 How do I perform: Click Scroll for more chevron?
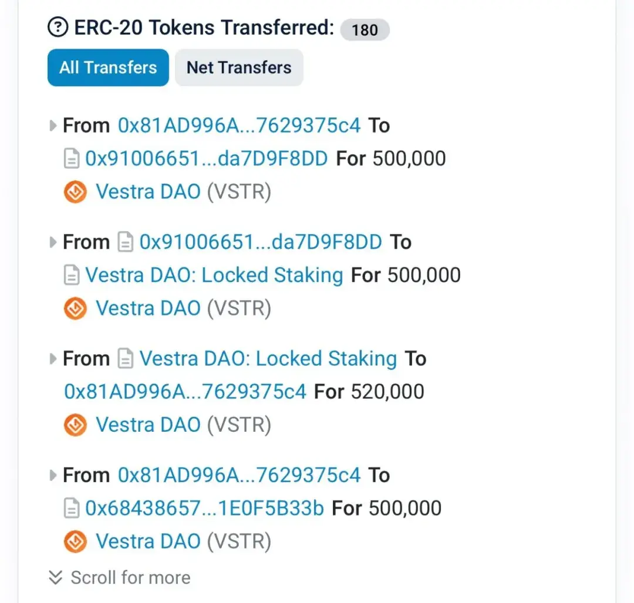pos(56,578)
